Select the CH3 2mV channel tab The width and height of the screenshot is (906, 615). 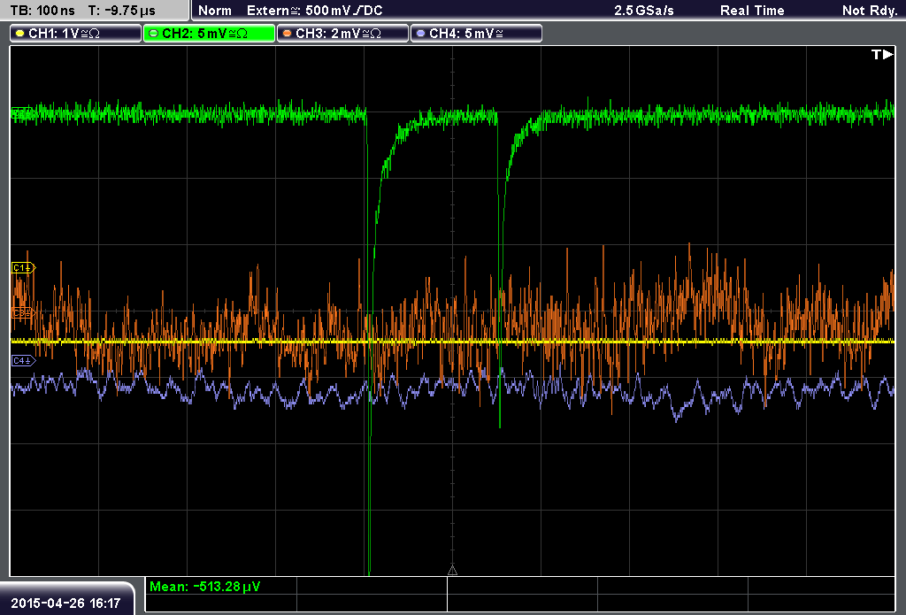pos(342,34)
